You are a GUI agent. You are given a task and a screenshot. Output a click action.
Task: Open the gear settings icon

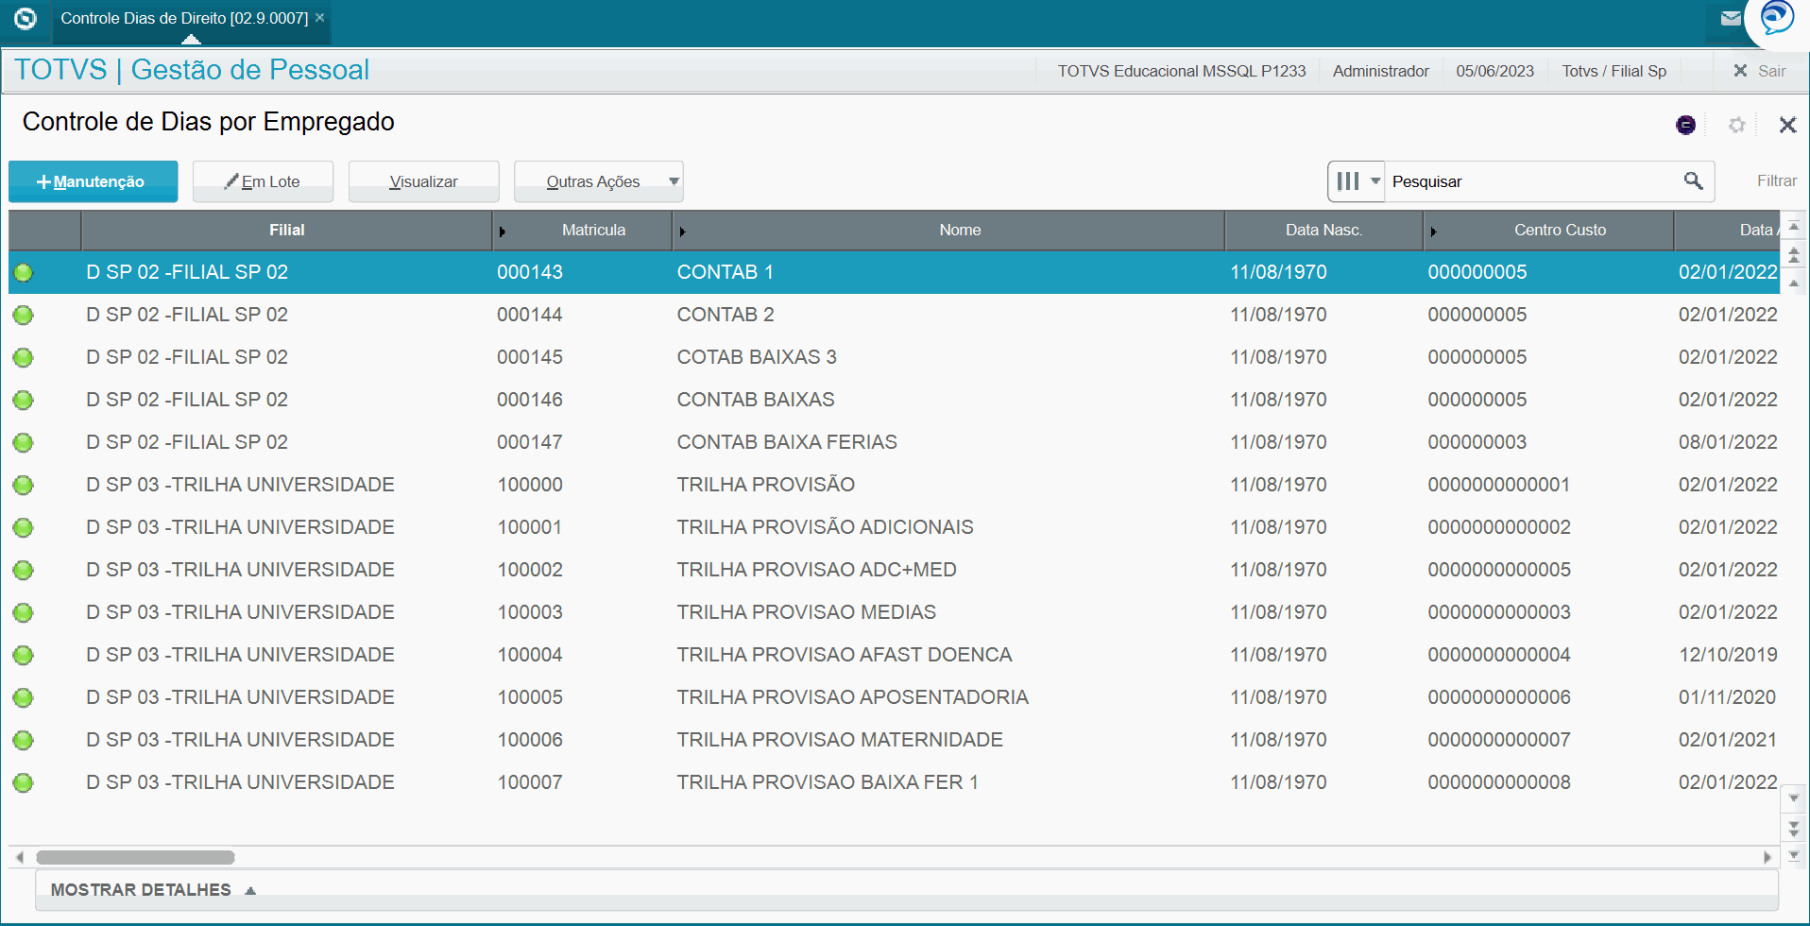pyautogui.click(x=1736, y=125)
